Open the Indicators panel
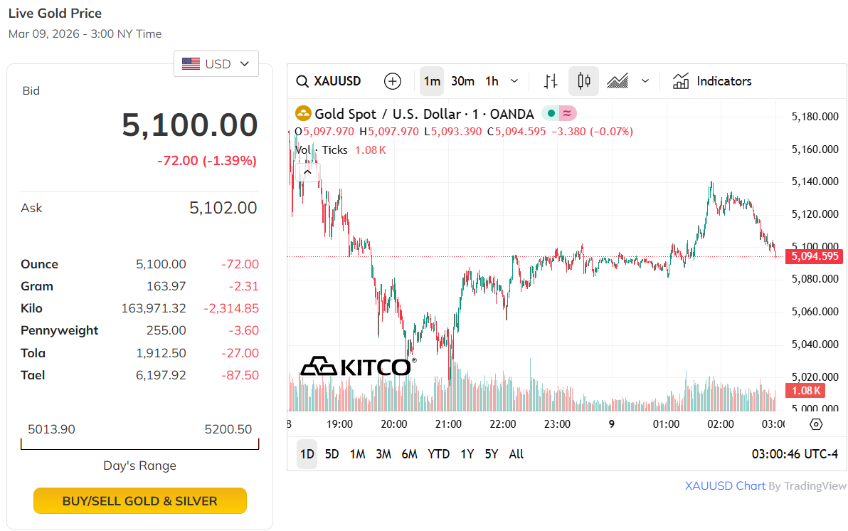This screenshot has width=848, height=531. [x=712, y=81]
